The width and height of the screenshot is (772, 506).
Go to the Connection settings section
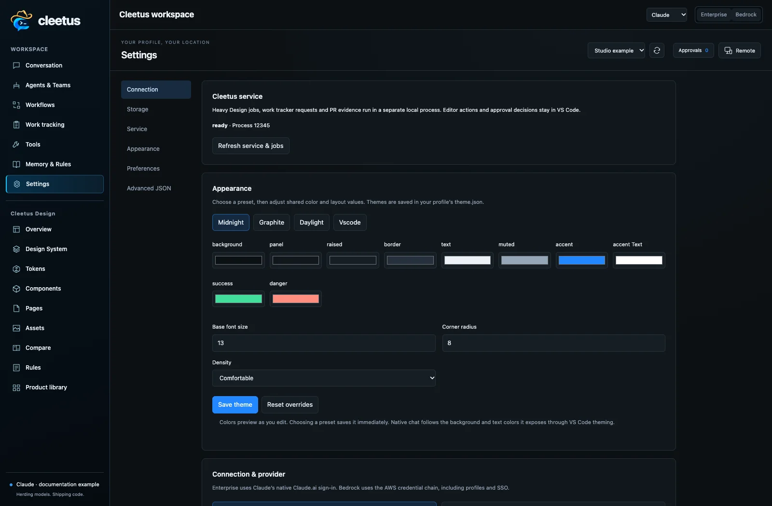(156, 90)
